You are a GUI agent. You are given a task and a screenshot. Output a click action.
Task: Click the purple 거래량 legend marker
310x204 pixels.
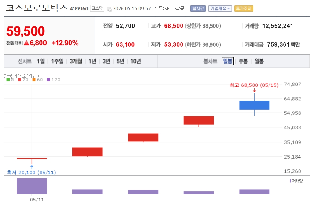pos(290,181)
